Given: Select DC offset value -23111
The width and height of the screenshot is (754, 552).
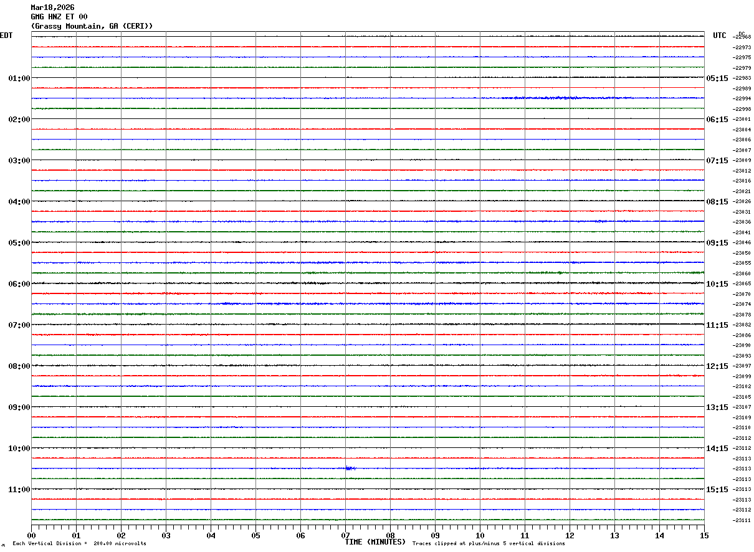Looking at the screenshot, I should click(x=742, y=520).
